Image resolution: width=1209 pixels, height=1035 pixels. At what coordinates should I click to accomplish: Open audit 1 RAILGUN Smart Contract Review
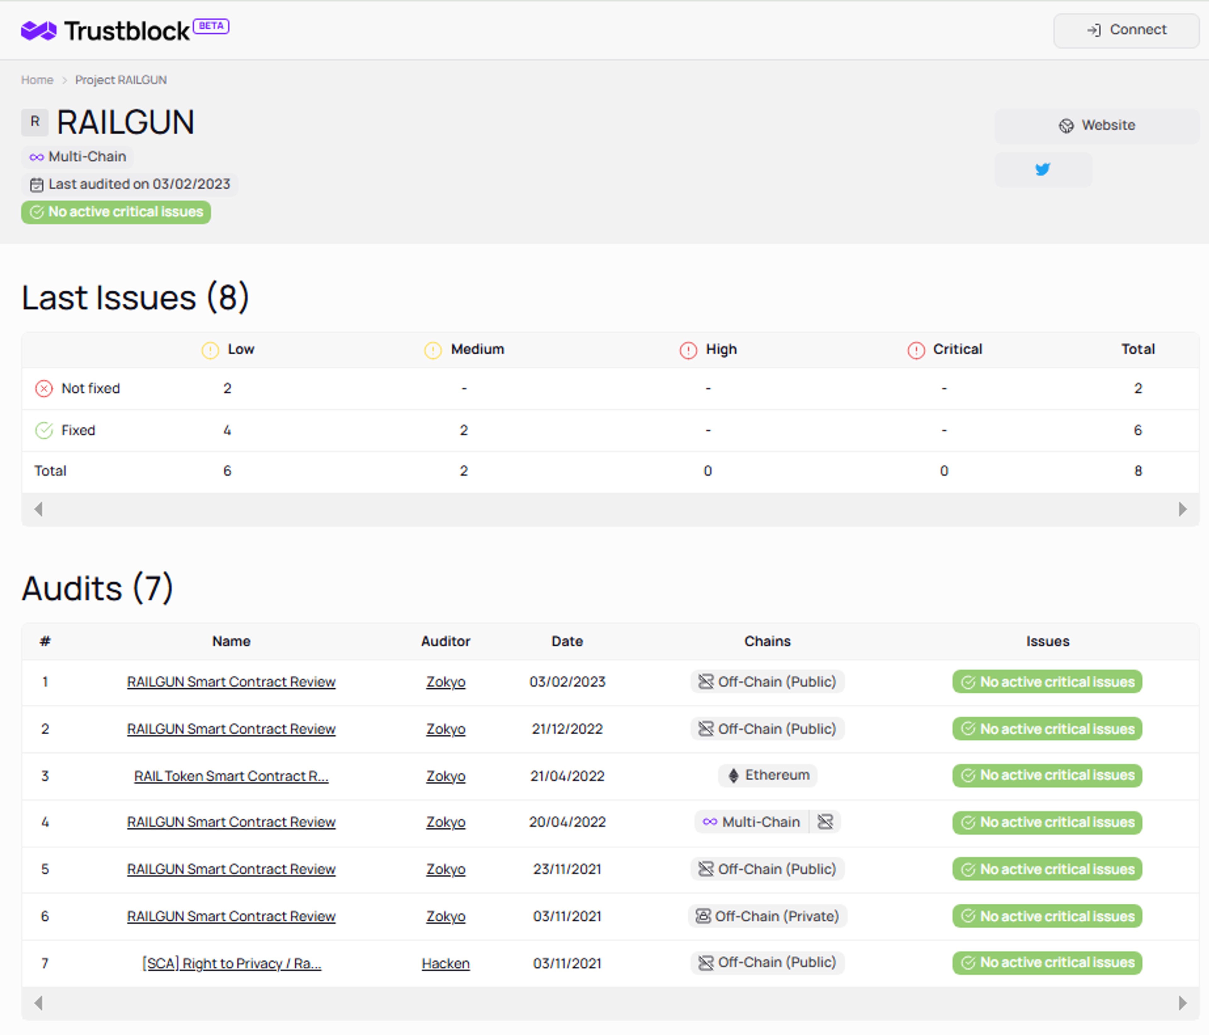pyautogui.click(x=231, y=682)
